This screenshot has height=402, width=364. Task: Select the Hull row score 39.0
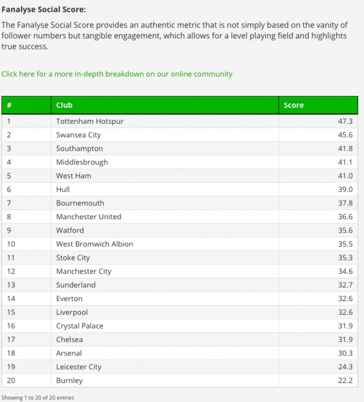345,189
